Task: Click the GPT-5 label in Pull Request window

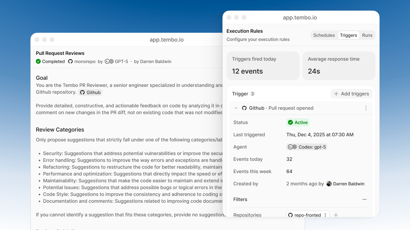Action: [x=122, y=61]
